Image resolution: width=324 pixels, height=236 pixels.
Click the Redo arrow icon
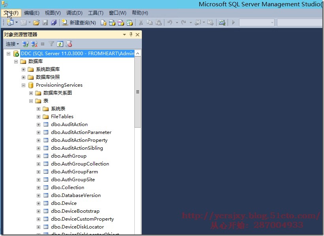pos(184,22)
